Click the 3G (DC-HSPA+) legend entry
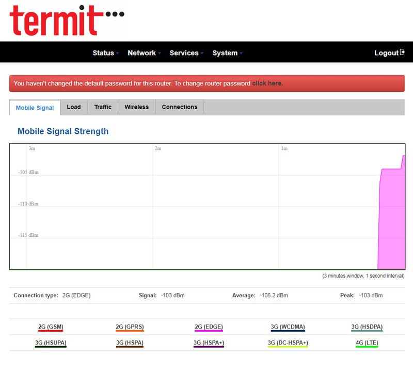The width and height of the screenshot is (413, 377). 288,343
